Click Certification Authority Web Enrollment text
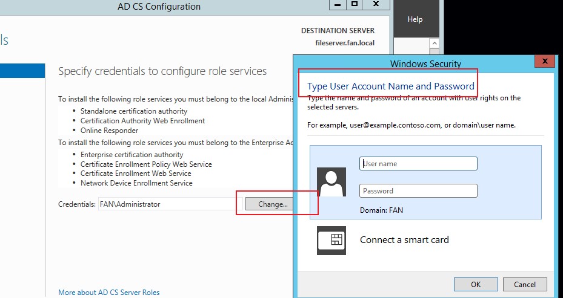 tap(142, 121)
